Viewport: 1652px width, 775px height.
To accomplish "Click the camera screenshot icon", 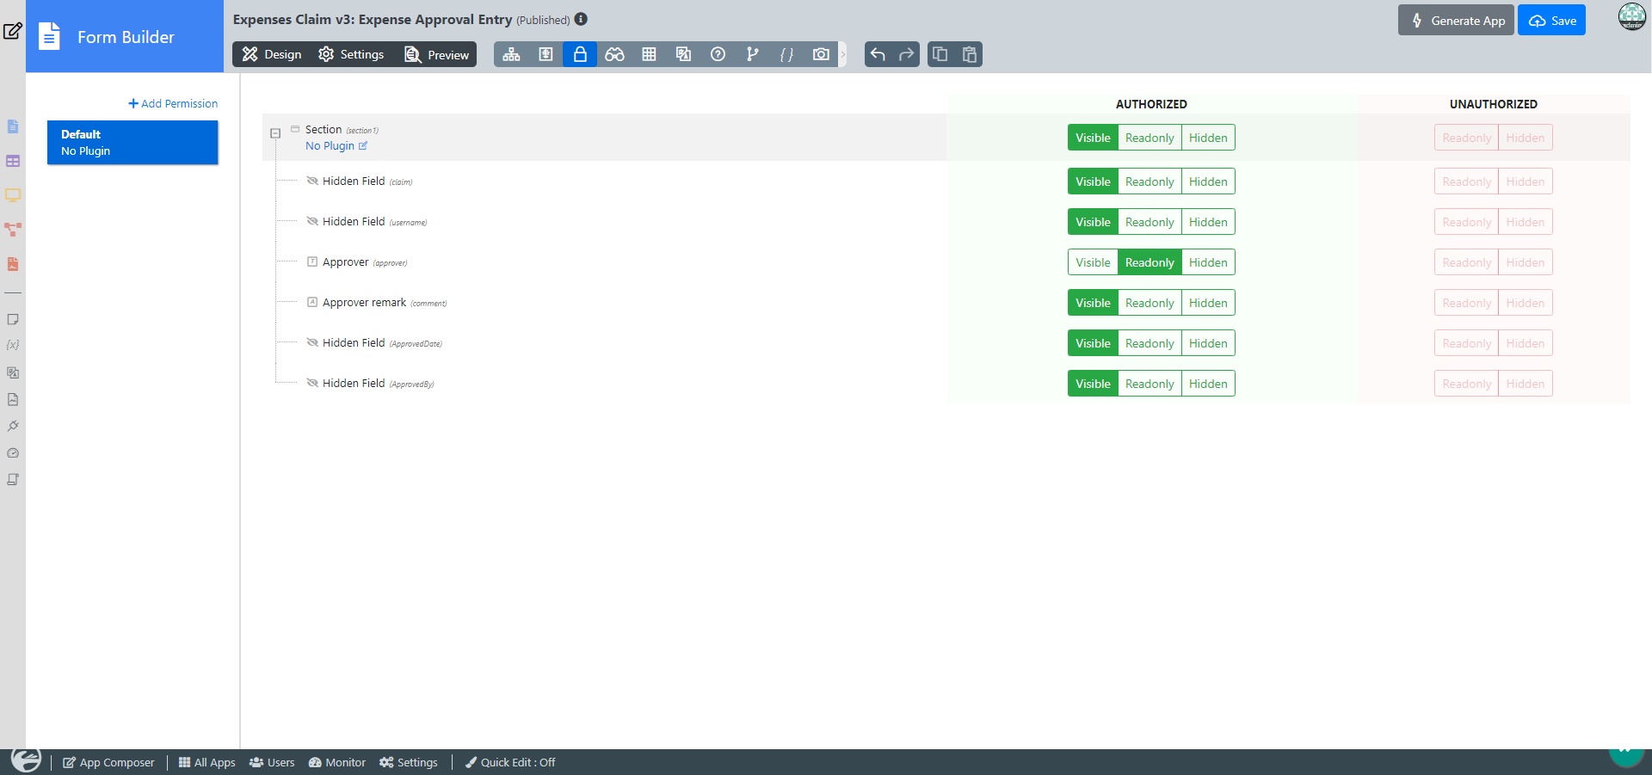I will (x=821, y=54).
